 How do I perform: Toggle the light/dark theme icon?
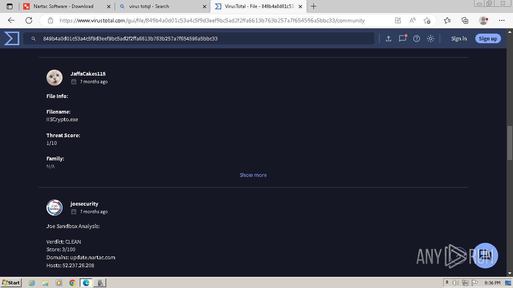click(x=430, y=38)
